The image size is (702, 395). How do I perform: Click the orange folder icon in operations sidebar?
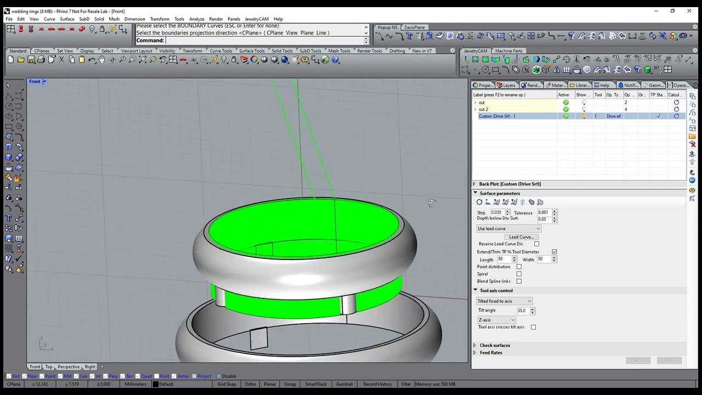pyautogui.click(x=692, y=136)
